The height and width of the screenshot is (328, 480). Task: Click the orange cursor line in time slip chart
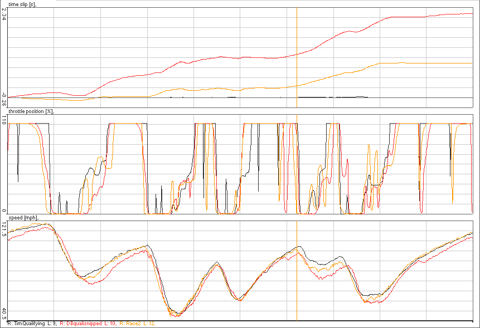coord(297,33)
